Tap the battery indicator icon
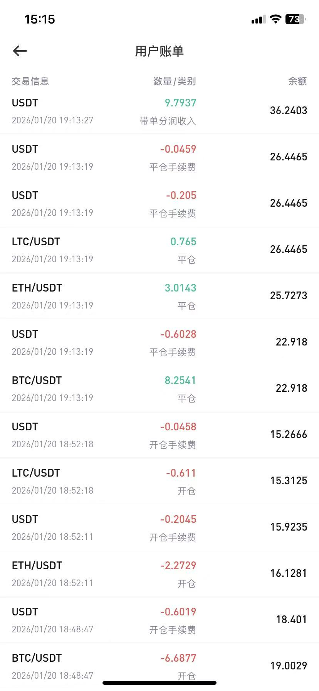Image resolution: width=319 pixels, height=691 pixels. (x=295, y=19)
